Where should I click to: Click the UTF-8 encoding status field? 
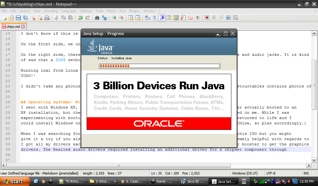[x=270, y=173]
